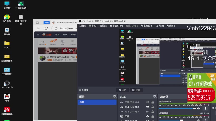Open the 控制面板 desktop shortcut
This screenshot has width=216, height=121.
click(7, 71)
